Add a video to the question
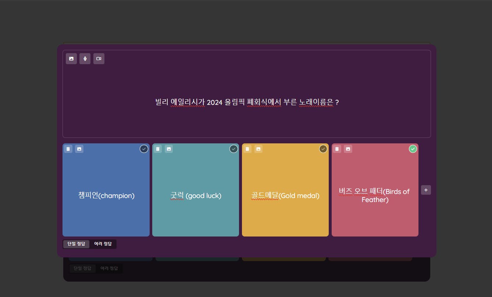 pos(99,59)
